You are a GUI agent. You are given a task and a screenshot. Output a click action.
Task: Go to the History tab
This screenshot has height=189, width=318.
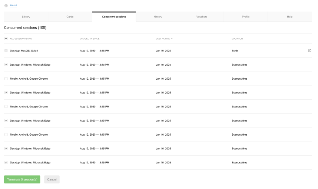coord(158,17)
